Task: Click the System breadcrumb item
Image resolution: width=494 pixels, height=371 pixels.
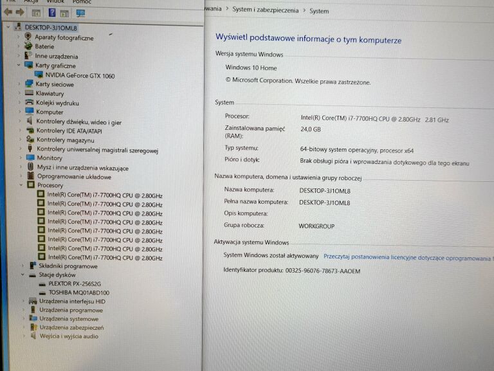Action: coord(319,11)
